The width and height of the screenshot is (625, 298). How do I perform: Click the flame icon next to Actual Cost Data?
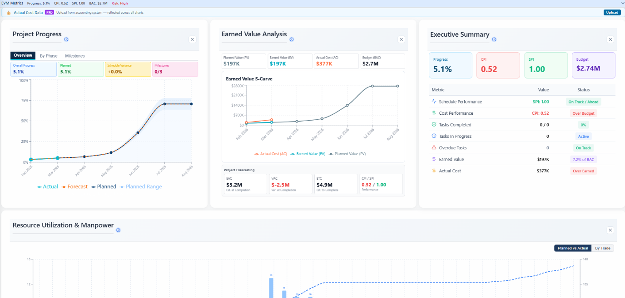pyautogui.click(x=9, y=12)
